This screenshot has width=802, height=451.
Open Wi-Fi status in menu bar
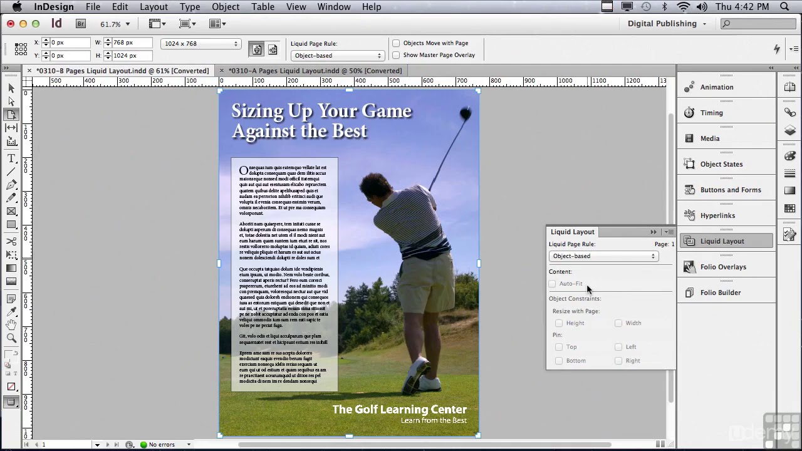tap(683, 7)
